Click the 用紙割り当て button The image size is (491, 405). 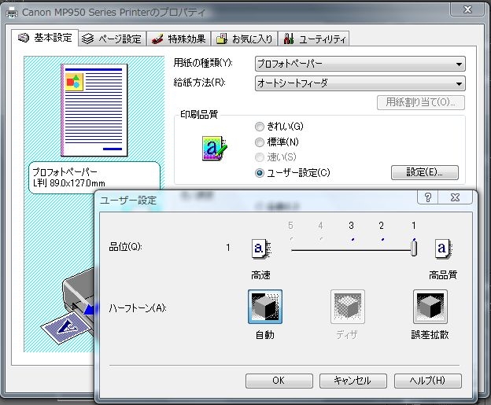[420, 102]
